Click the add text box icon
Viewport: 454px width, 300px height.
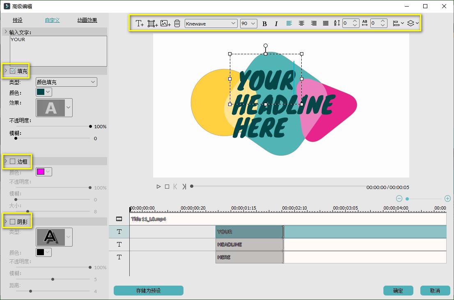[140, 23]
